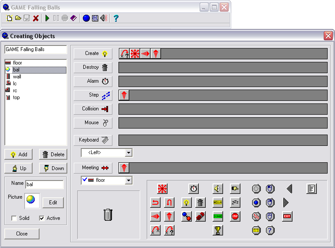Select the blue-to-red ball change action
The image size is (335, 248).
tap(187, 216)
